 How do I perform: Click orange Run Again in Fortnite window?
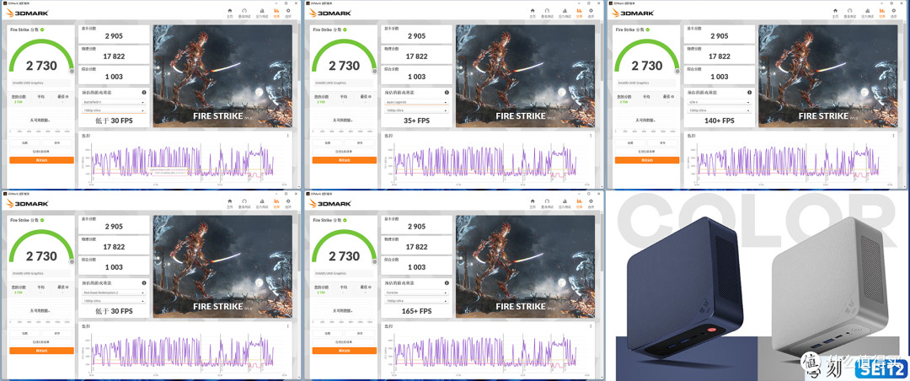click(344, 350)
